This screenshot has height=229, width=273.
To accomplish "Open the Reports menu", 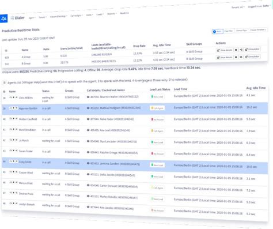I will pos(112,14).
